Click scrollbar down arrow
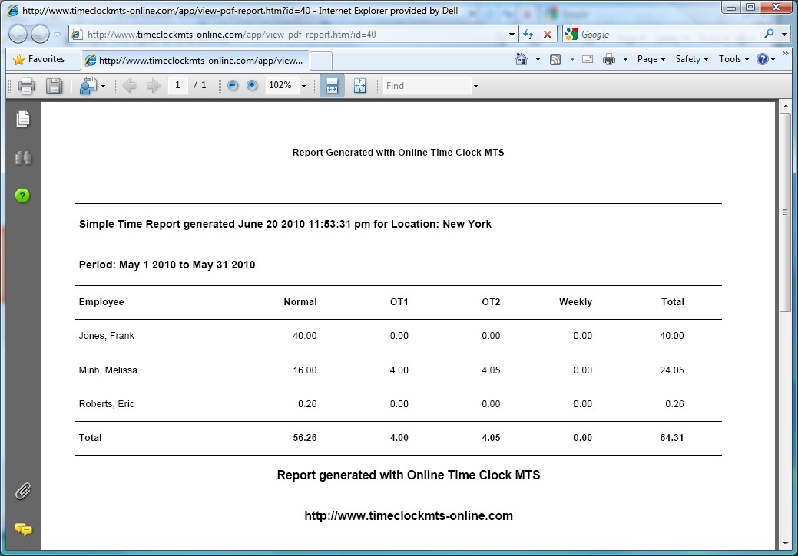The image size is (798, 556). coord(785,543)
